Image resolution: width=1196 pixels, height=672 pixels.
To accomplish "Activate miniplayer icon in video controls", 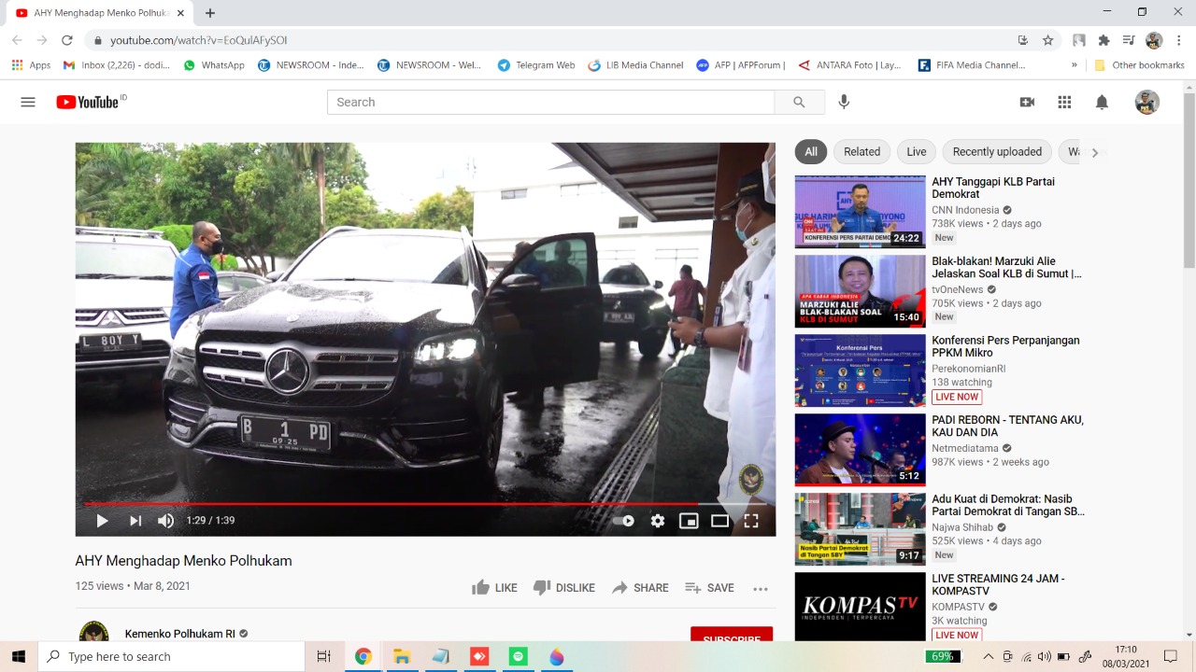I will point(689,521).
